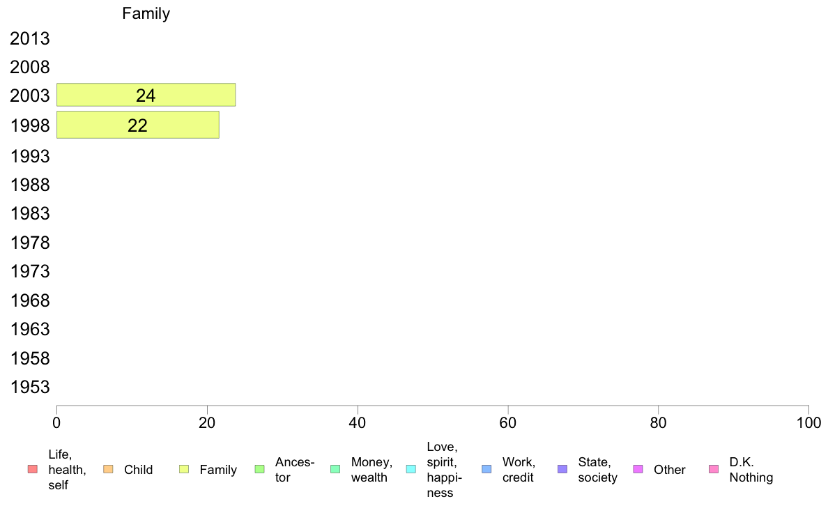The width and height of the screenshot is (828, 513).
Task: Select the 1953 year label
Action: pyautogui.click(x=30, y=388)
